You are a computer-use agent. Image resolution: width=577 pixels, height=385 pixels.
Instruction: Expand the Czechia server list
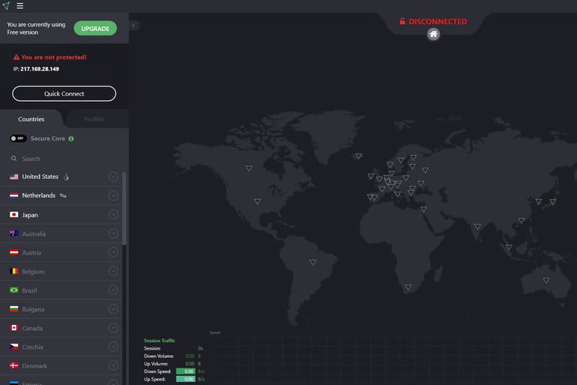113,347
